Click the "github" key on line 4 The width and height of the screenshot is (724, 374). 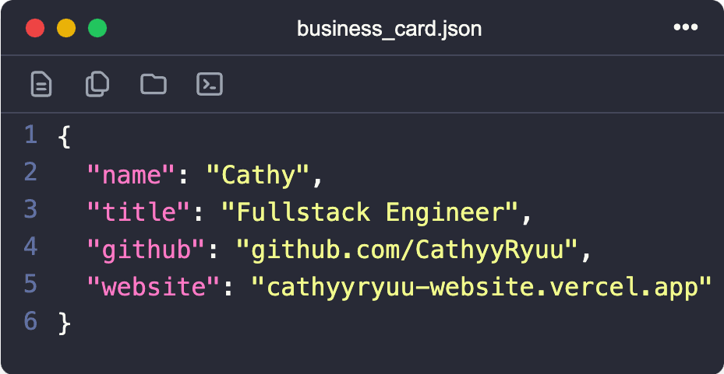(147, 250)
